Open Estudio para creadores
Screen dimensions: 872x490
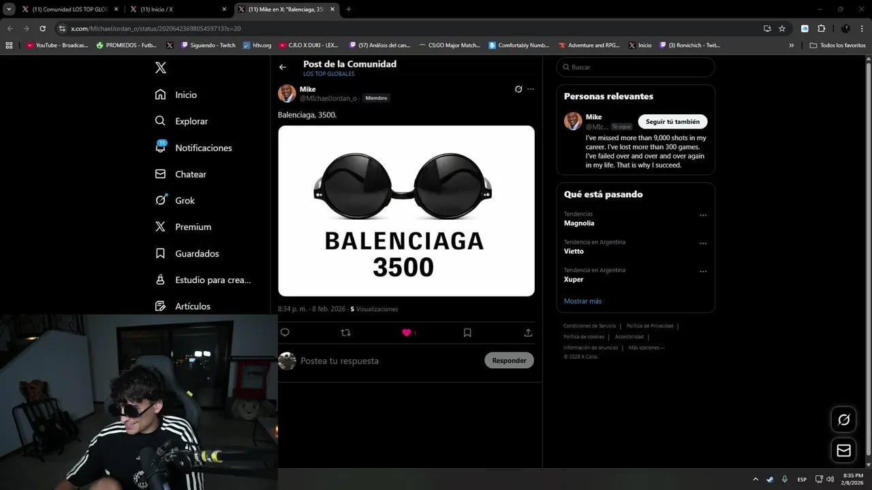click(x=203, y=280)
